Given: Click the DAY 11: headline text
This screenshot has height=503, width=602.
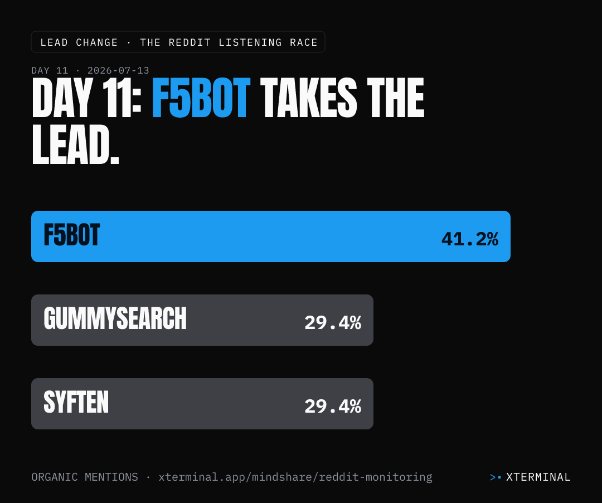Looking at the screenshot, I should (x=87, y=98).
